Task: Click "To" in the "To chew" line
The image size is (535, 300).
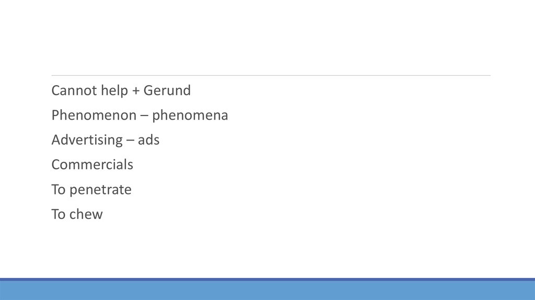Action: click(x=58, y=214)
